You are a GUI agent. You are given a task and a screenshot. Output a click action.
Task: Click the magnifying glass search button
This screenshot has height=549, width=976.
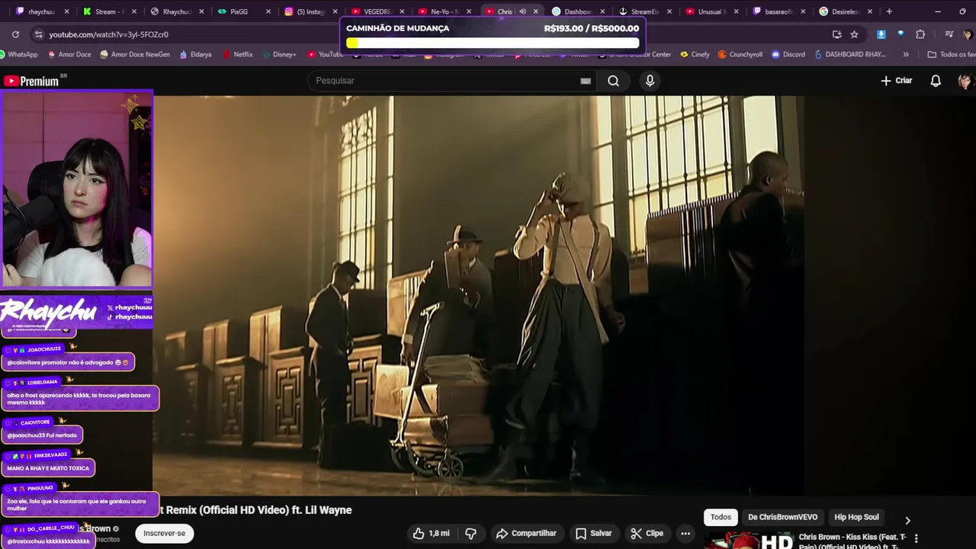[x=613, y=81]
